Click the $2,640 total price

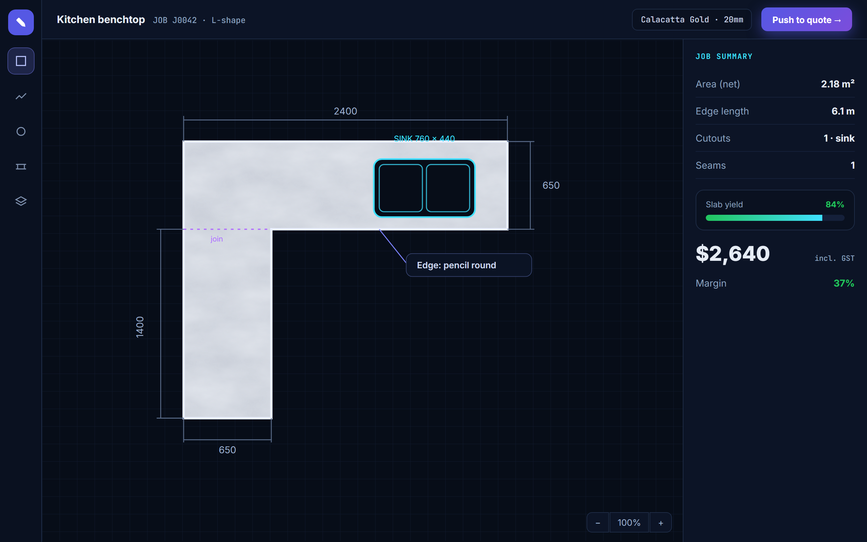pos(733,254)
